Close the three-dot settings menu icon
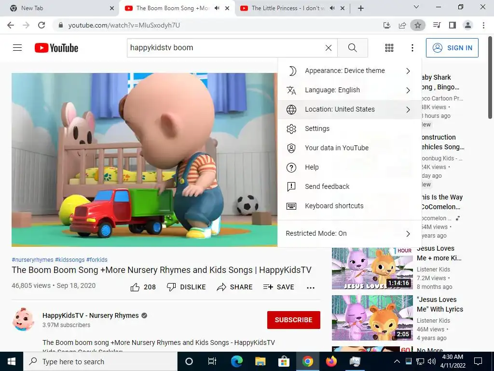Image resolution: width=494 pixels, height=371 pixels. click(412, 48)
